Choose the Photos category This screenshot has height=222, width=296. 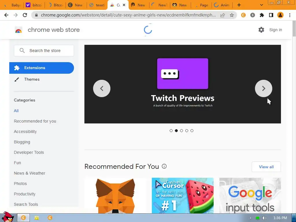point(21,184)
